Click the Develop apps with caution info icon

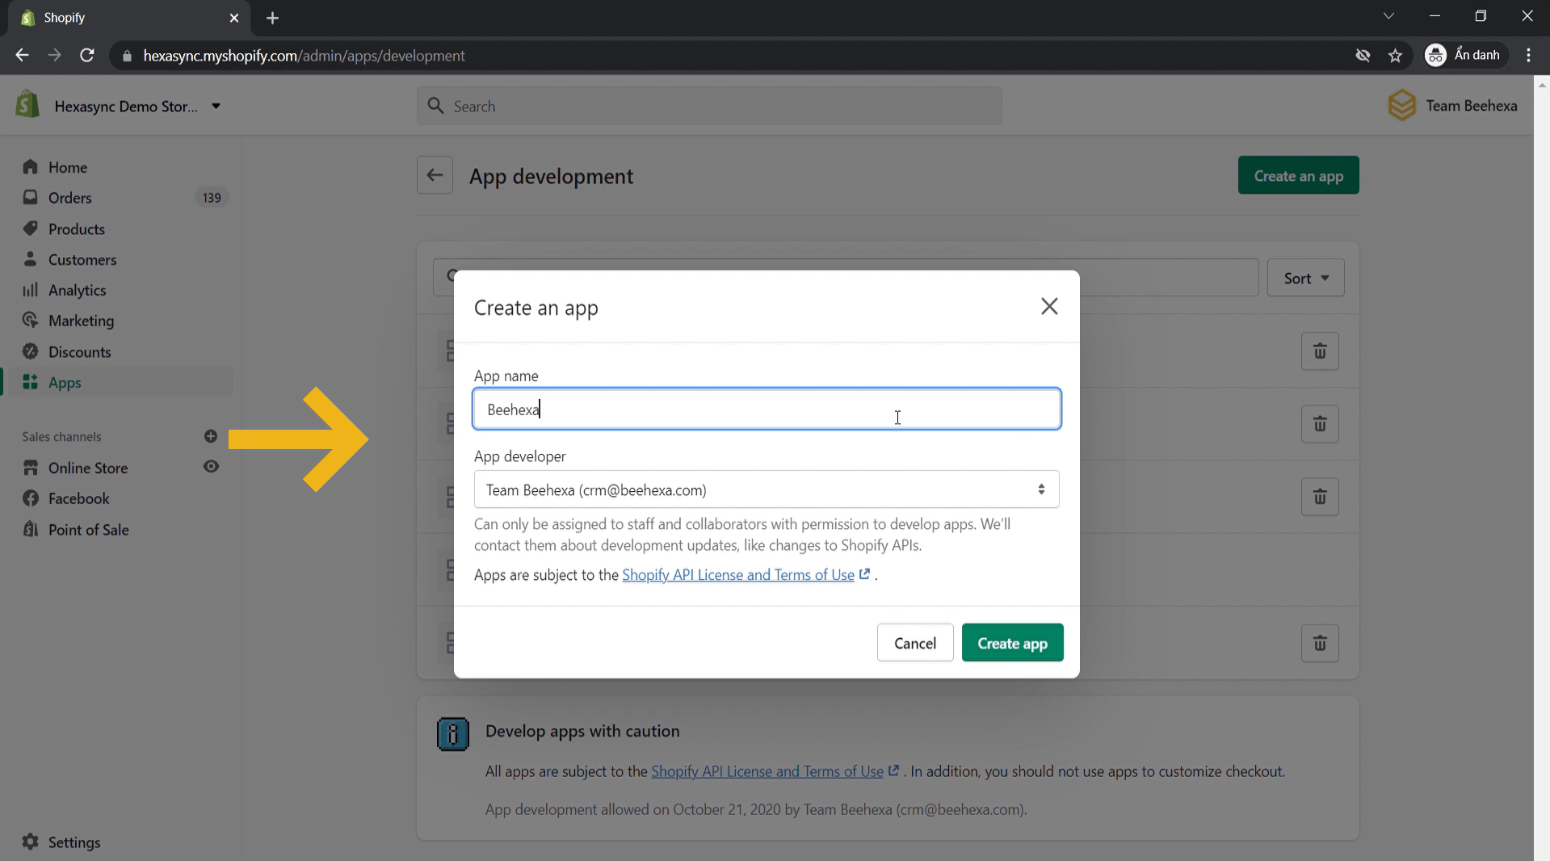[452, 734]
